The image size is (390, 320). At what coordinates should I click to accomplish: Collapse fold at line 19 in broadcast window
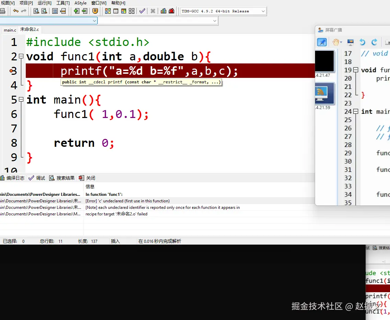(x=356, y=70)
